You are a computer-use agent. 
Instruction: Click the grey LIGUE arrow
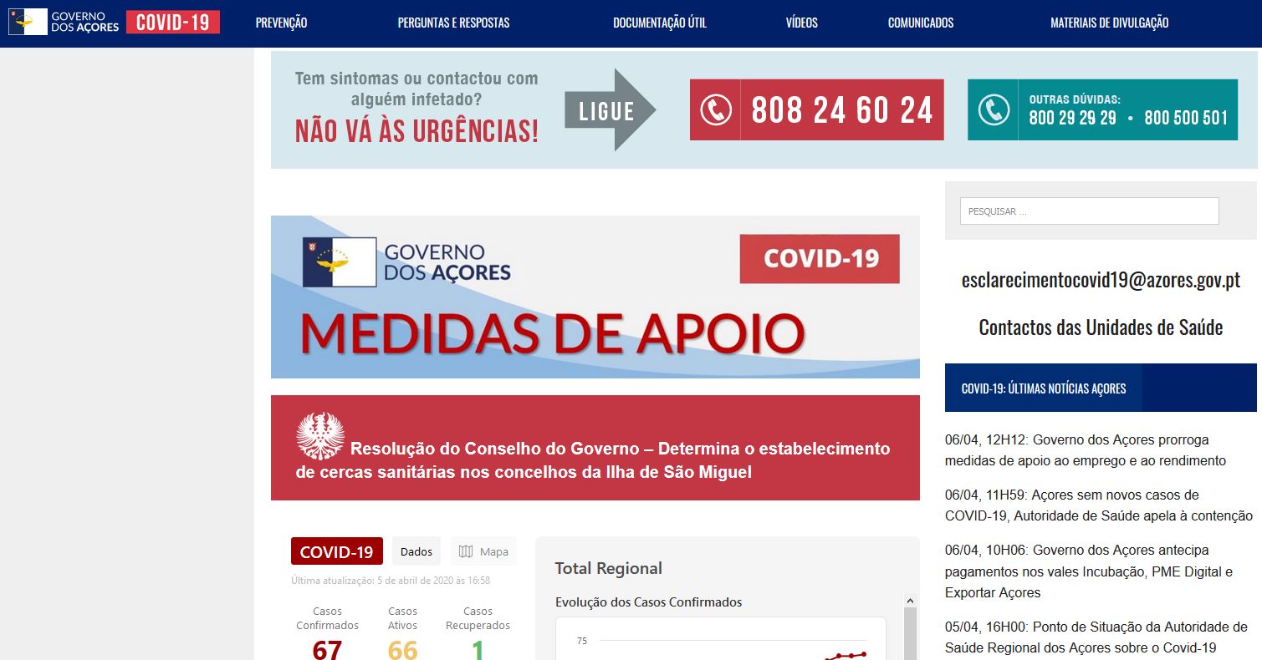point(610,109)
